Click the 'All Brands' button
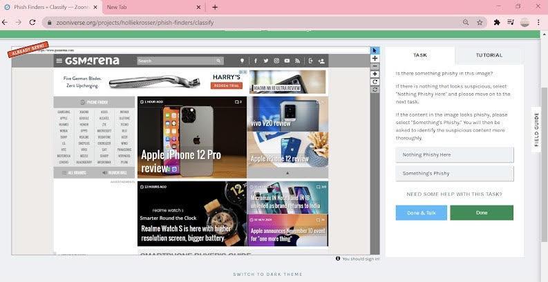The width and height of the screenshot is (548, 282). pos(74,172)
